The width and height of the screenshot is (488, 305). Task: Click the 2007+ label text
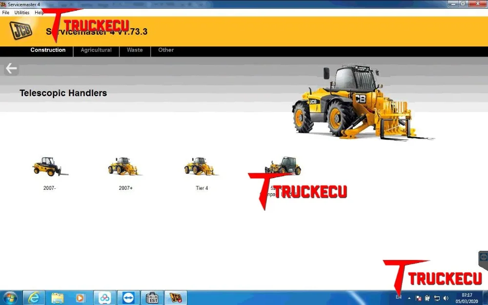pos(126,188)
